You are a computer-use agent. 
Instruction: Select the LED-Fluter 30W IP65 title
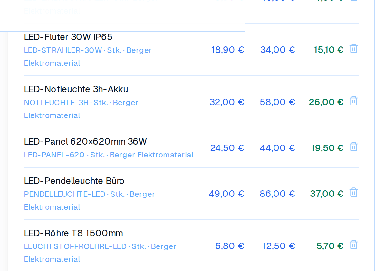click(x=68, y=37)
